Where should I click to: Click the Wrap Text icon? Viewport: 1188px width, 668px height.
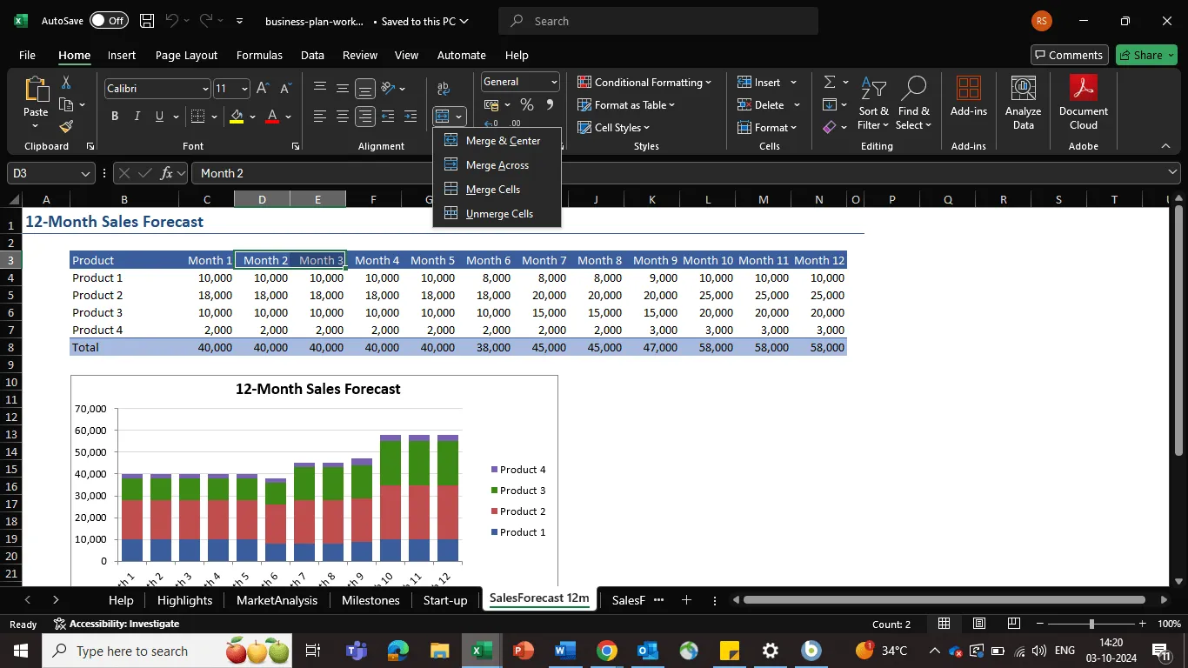[x=444, y=89]
